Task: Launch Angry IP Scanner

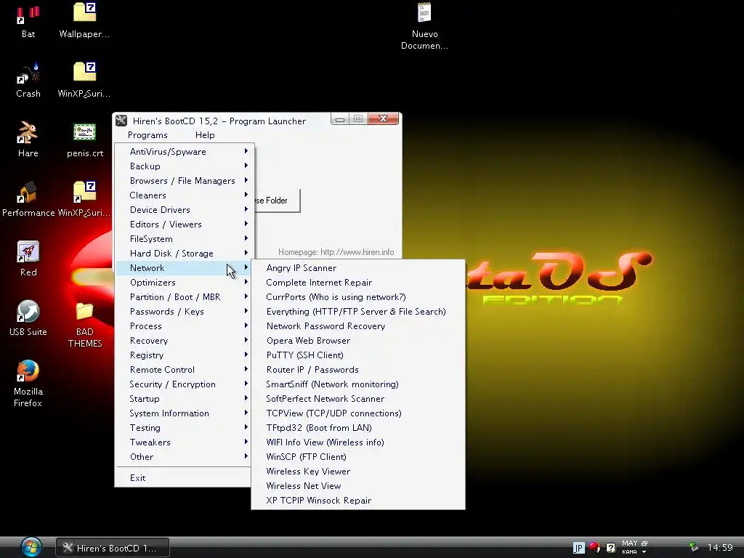Action: point(357,268)
